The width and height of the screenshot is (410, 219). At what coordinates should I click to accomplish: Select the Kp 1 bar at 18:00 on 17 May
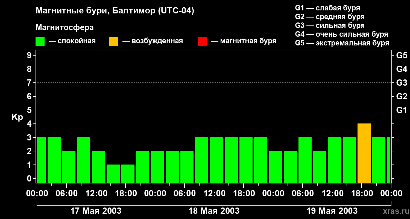click(128, 174)
